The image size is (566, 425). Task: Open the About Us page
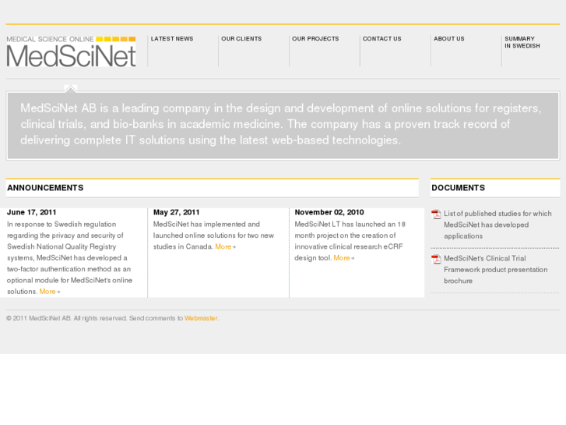click(449, 39)
